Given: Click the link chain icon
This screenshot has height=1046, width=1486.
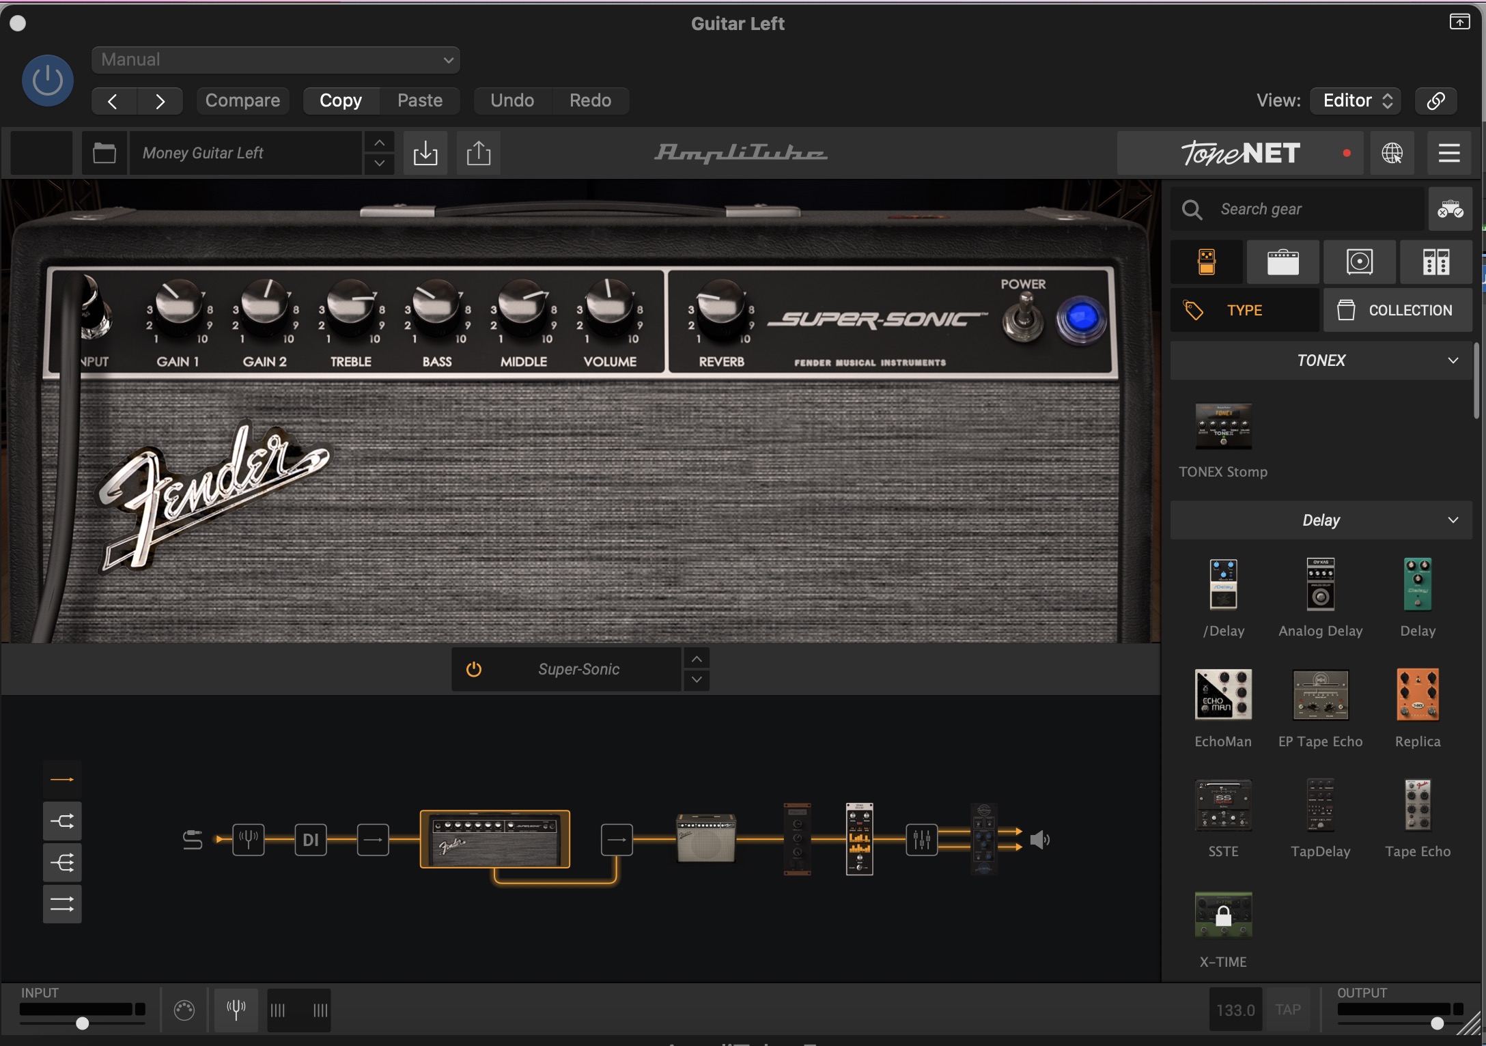Looking at the screenshot, I should pos(1435,100).
